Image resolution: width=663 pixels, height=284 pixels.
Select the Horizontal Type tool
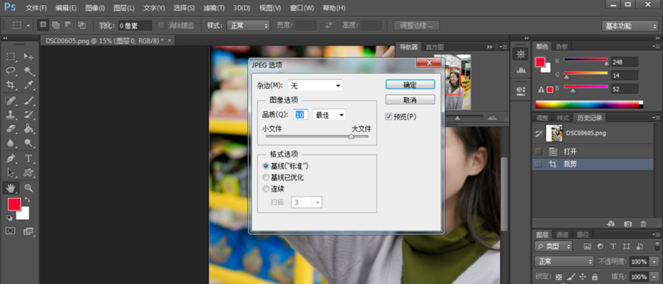(28, 159)
